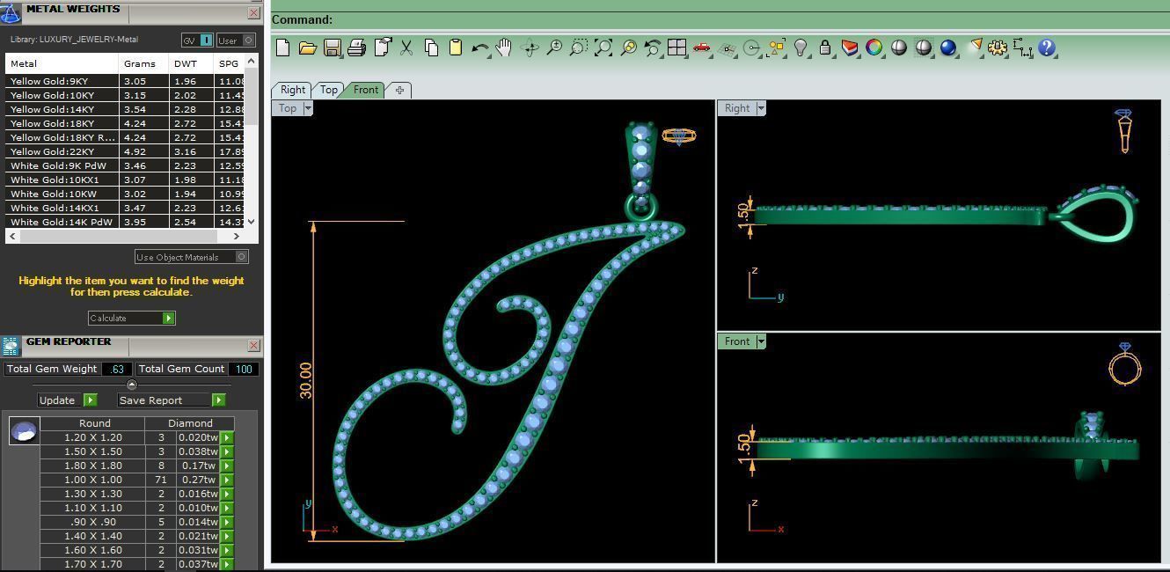1170x572 pixels.
Task: Click the Select Objects icon
Action: pos(776,48)
